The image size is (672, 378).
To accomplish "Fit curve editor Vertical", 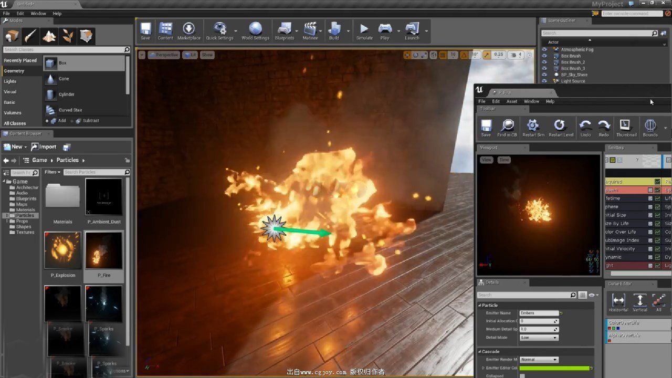I will (640, 303).
